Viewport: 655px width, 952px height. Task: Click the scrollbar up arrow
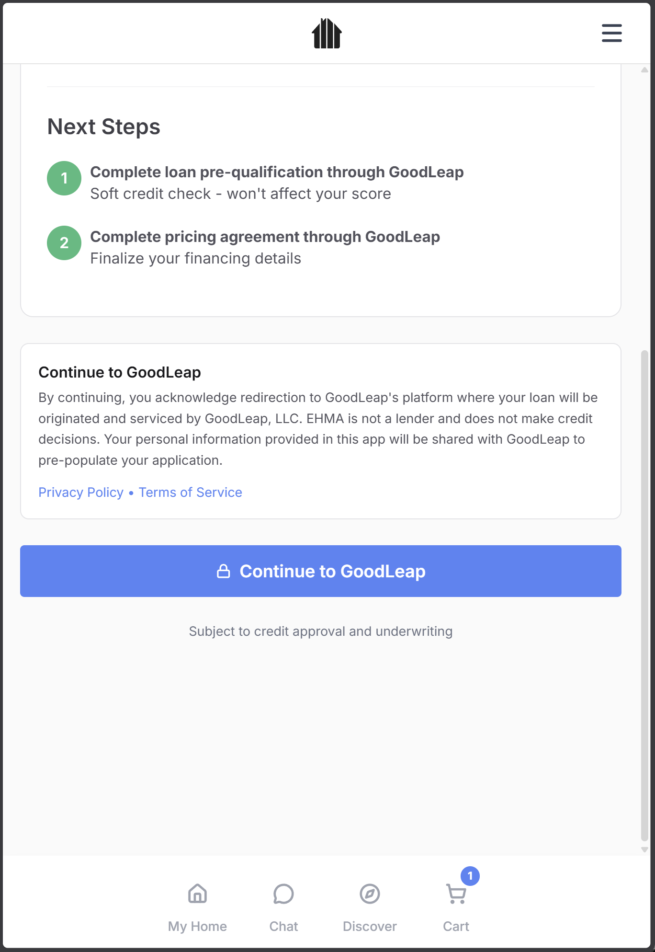point(644,70)
